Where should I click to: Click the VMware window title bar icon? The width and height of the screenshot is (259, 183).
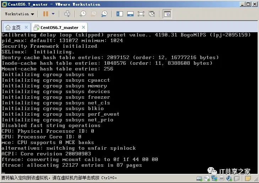pyautogui.click(x=5, y=4)
